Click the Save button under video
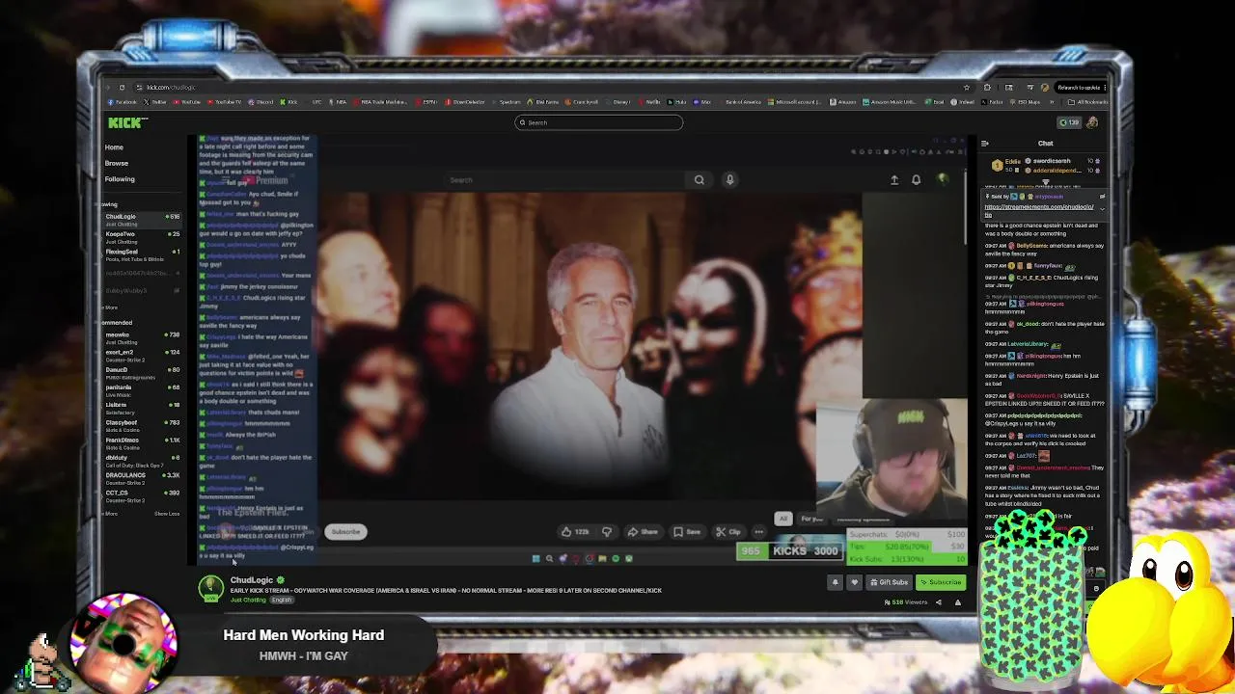This screenshot has width=1235, height=694. coord(687,532)
